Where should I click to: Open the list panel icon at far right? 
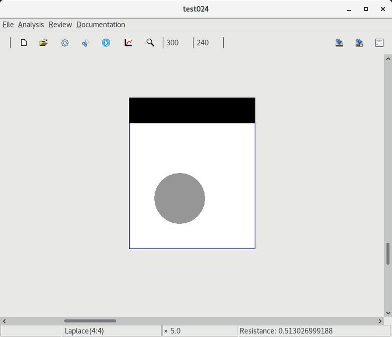click(379, 43)
